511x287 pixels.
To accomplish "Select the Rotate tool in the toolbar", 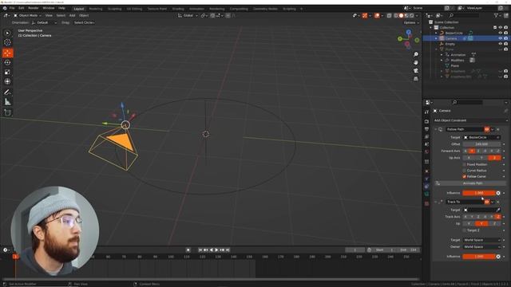I will click(7, 62).
